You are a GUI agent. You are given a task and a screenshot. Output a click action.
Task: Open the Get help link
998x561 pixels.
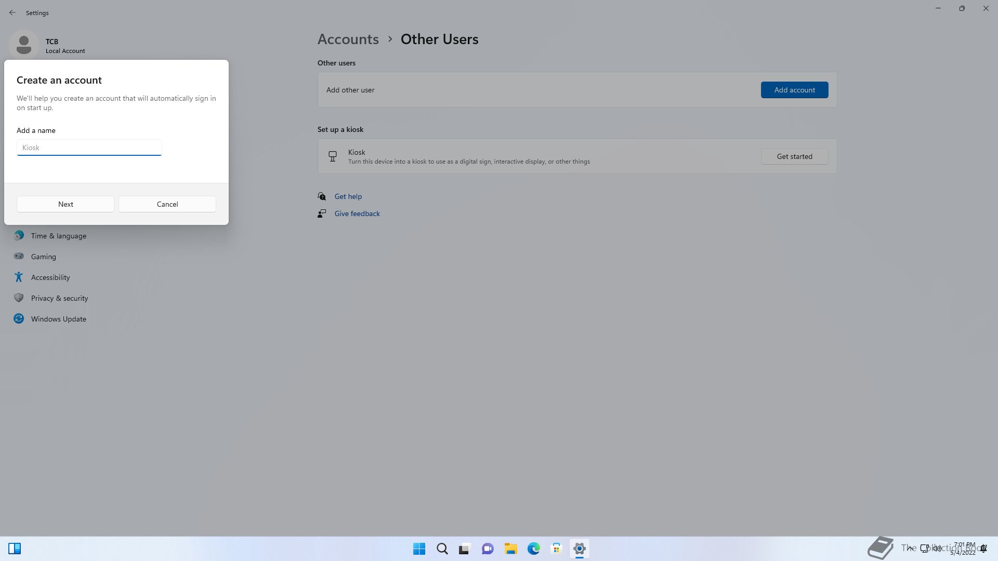click(348, 196)
